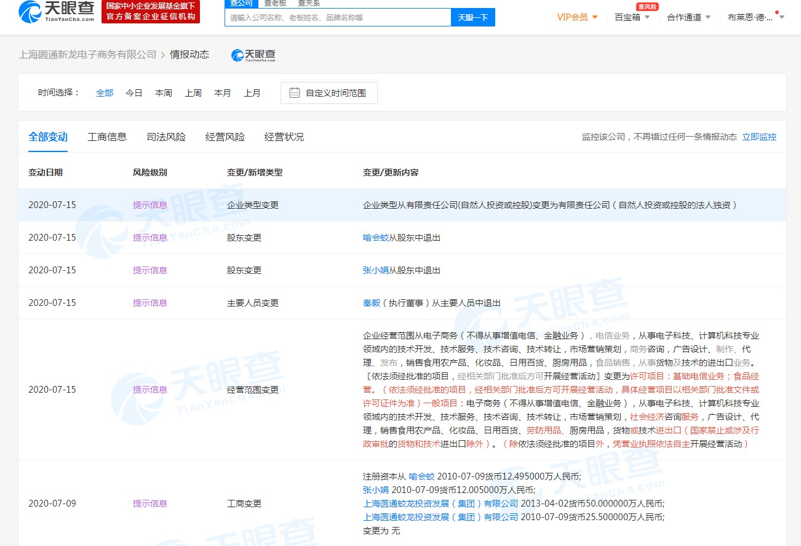Click the red 官方备案企业征信机构 banner
The height and width of the screenshot is (546, 801).
(x=151, y=12)
